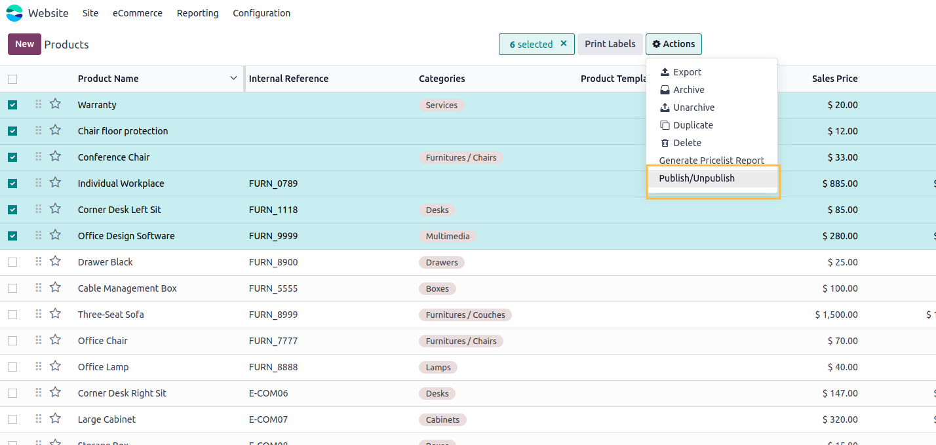The image size is (936, 445).
Task: Expand the Reporting menu
Action: coord(198,13)
